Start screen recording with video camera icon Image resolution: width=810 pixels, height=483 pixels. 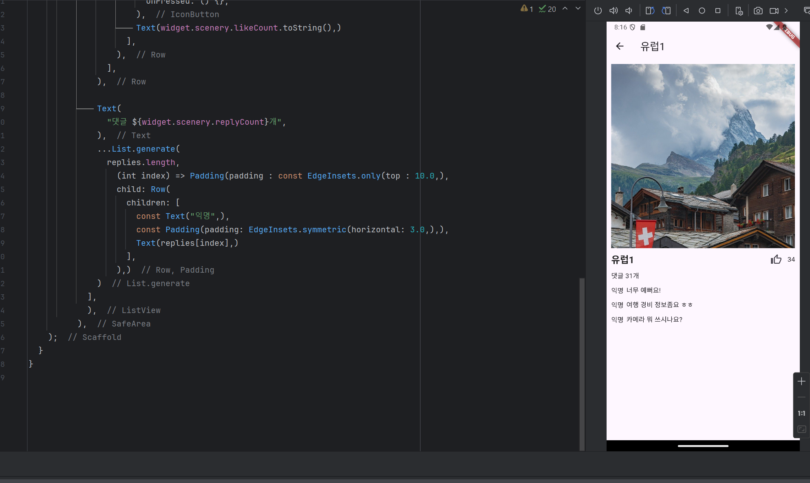774,11
